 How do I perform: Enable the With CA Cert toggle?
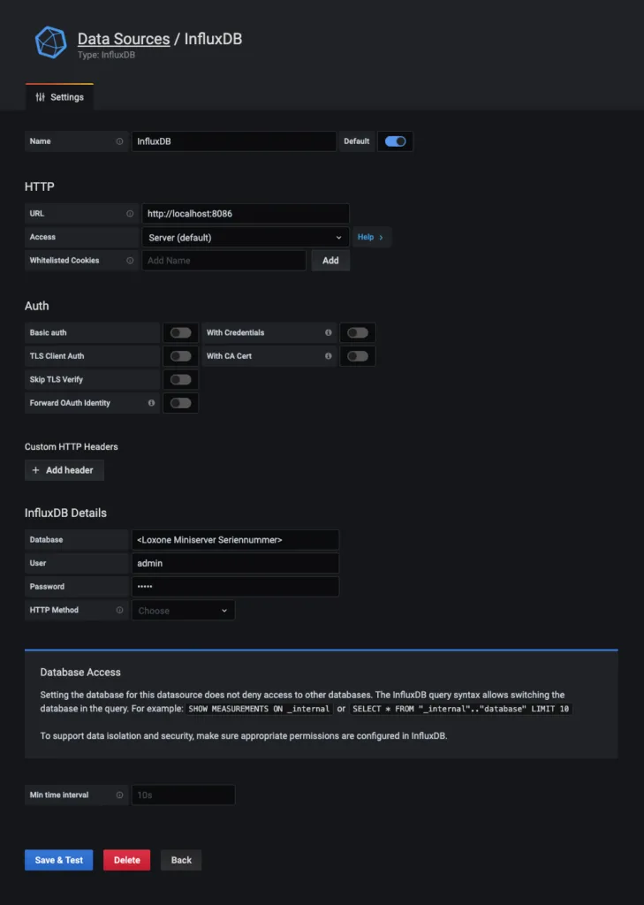(x=358, y=356)
